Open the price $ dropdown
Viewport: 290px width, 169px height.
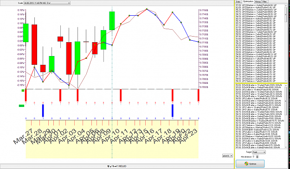[x=227, y=156]
